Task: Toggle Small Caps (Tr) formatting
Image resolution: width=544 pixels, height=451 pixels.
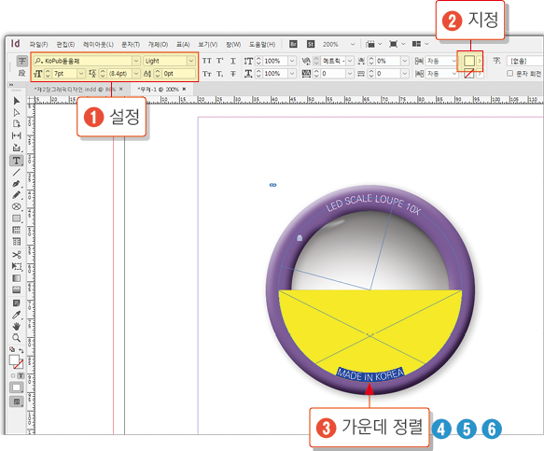Action: 207,74
